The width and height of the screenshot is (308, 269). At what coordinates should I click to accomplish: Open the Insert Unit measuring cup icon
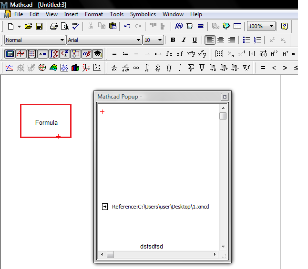pyautogui.click(x=190, y=26)
